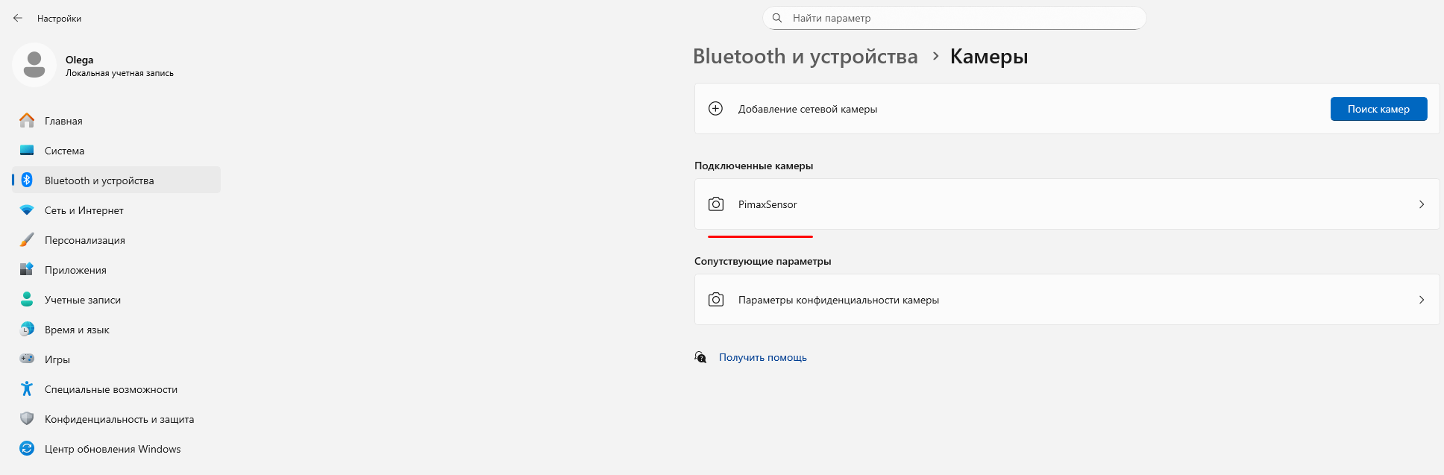The height and width of the screenshot is (475, 1444).
Task: Navigate to Bluetooth и устройства breadcrumb
Action: (x=805, y=57)
